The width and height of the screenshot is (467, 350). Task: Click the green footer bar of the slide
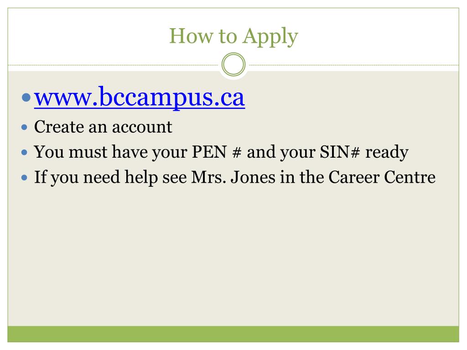[x=233, y=334]
